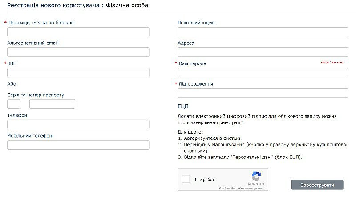Click the "Ваш пароль" label text
The width and height of the screenshot is (356, 213).
click(x=192, y=63)
